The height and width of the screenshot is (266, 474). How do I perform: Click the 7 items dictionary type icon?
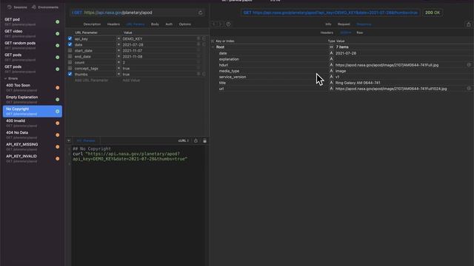pos(331,47)
